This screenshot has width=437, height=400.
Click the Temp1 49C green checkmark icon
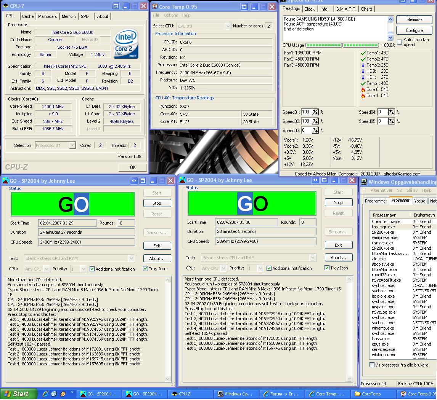363,53
